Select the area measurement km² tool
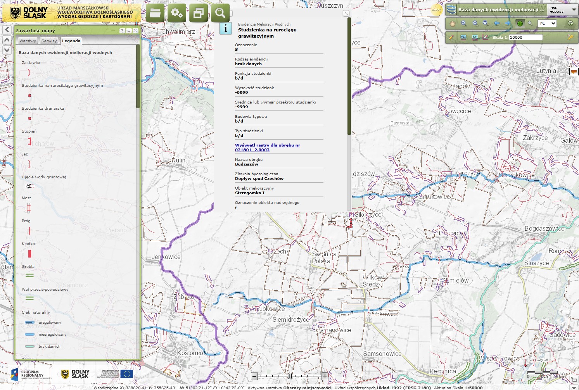This screenshot has width=579, height=390. tap(475, 37)
